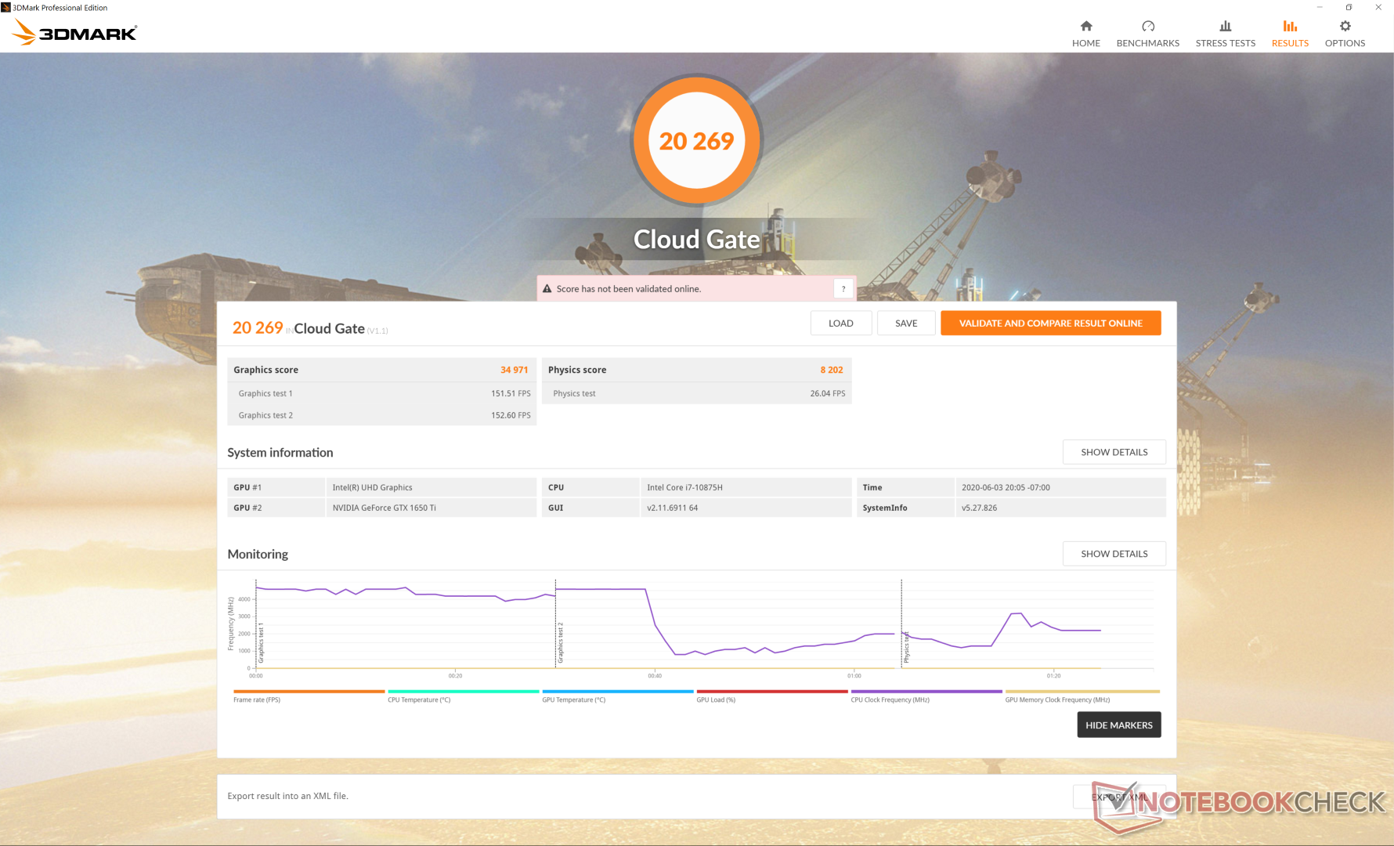Screen dimensions: 1394x846
Task: Click the Physics score value 8 202
Action: (832, 370)
